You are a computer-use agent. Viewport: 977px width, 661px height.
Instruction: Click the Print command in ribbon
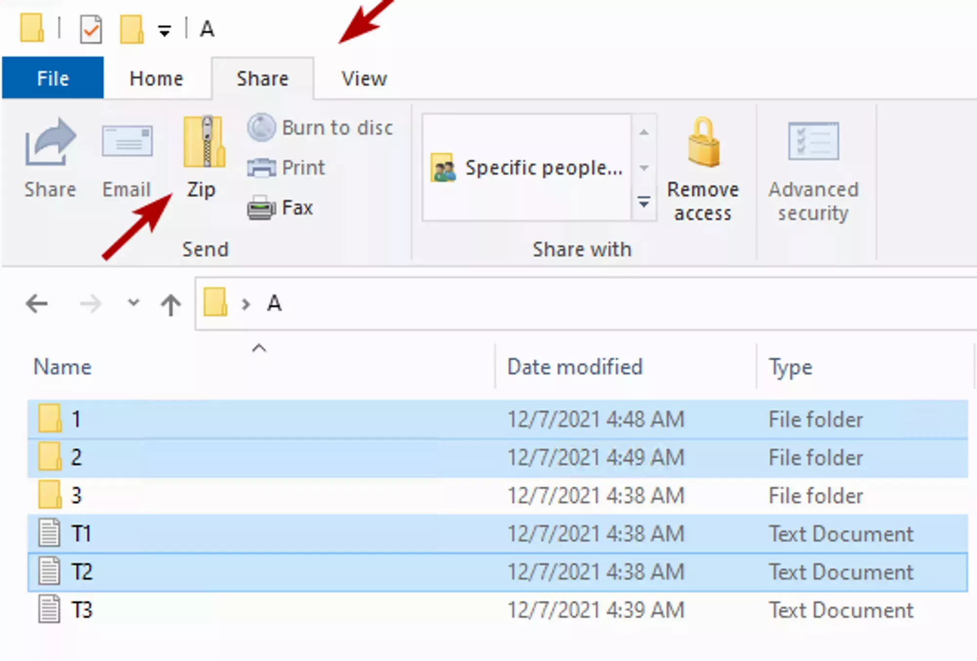(286, 168)
